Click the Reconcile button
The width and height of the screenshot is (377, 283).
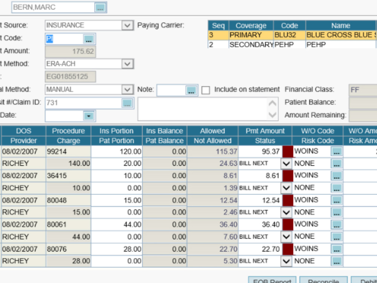coord(323,280)
